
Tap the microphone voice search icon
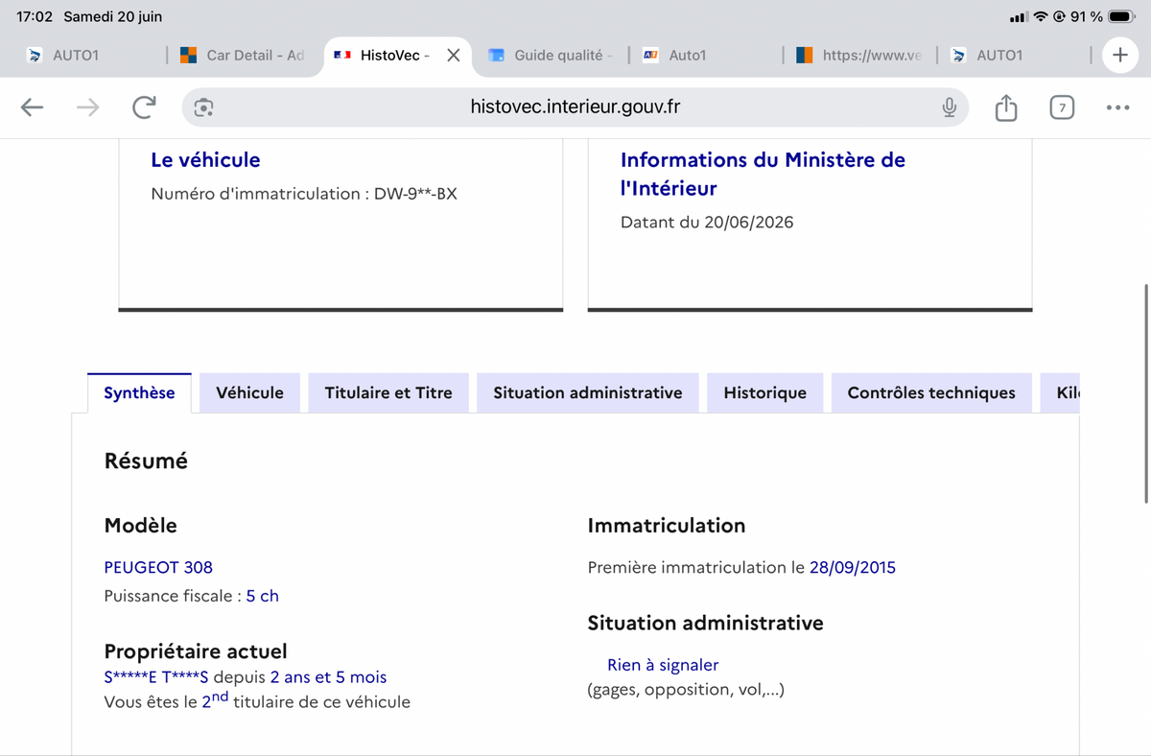click(949, 107)
